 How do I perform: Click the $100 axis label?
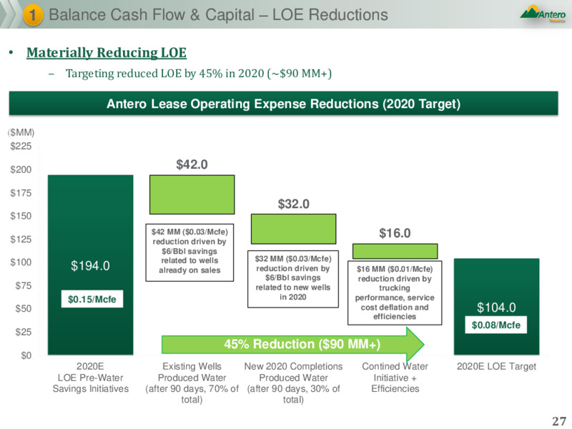[x=21, y=262]
